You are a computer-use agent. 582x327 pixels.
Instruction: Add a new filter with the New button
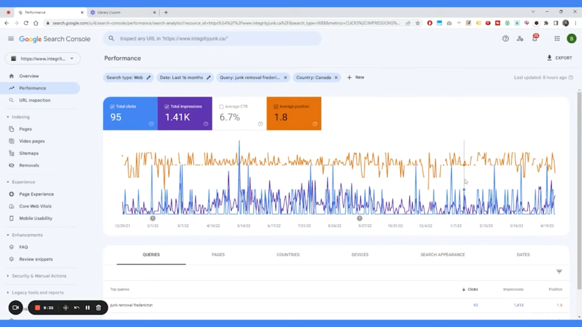(355, 77)
